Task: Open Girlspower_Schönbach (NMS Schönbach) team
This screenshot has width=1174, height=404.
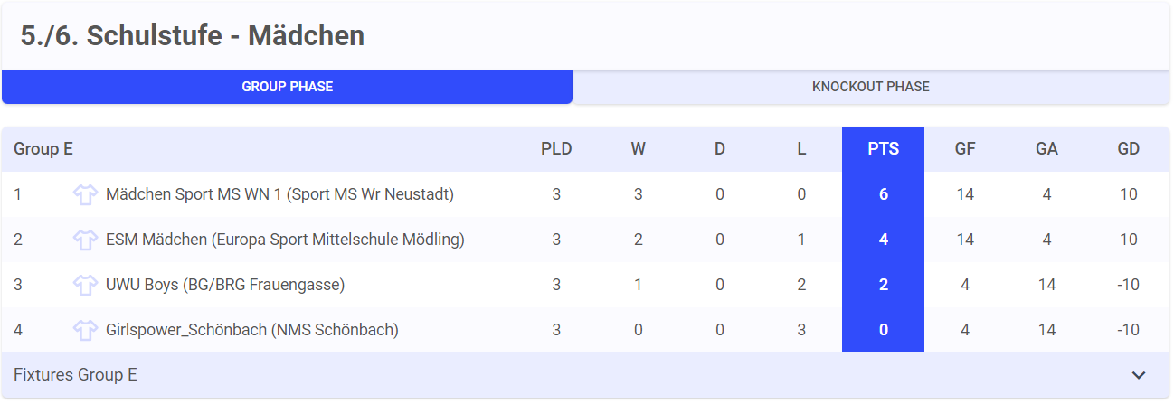Action: tap(252, 330)
